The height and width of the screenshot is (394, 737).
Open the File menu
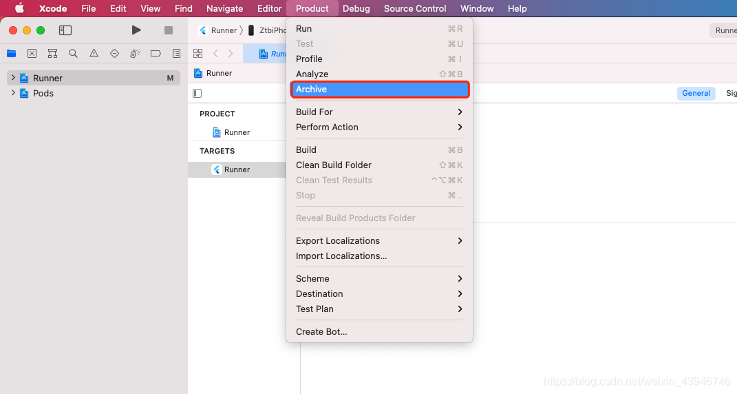(x=88, y=8)
